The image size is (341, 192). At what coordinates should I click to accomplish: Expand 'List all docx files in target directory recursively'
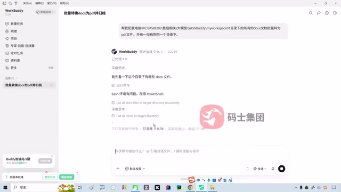145,103
